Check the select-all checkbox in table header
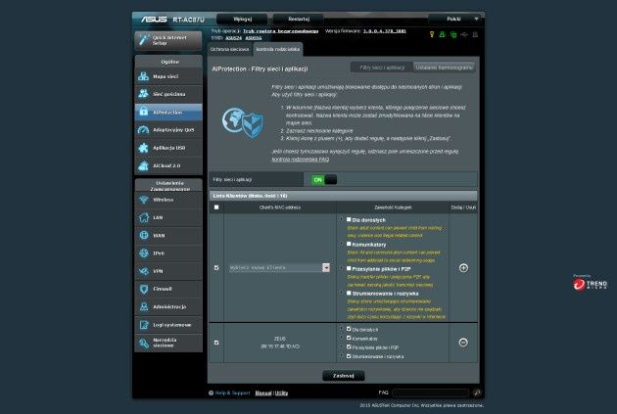The image size is (617, 414). 216,207
